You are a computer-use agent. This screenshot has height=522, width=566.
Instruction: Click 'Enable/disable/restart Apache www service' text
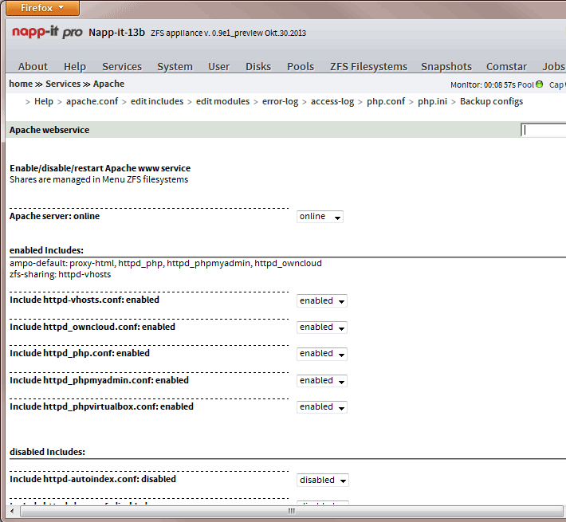click(100, 168)
